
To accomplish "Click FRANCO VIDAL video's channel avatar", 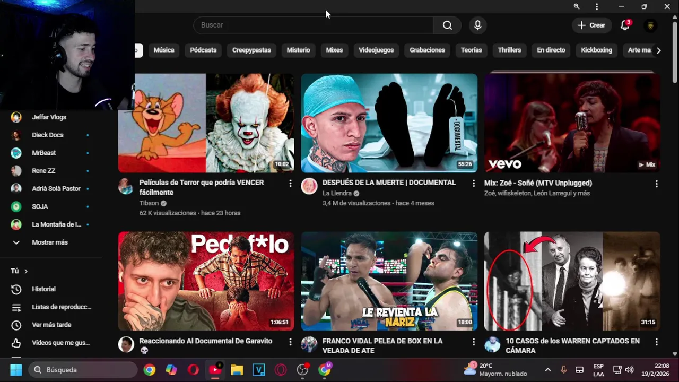I will click(309, 344).
